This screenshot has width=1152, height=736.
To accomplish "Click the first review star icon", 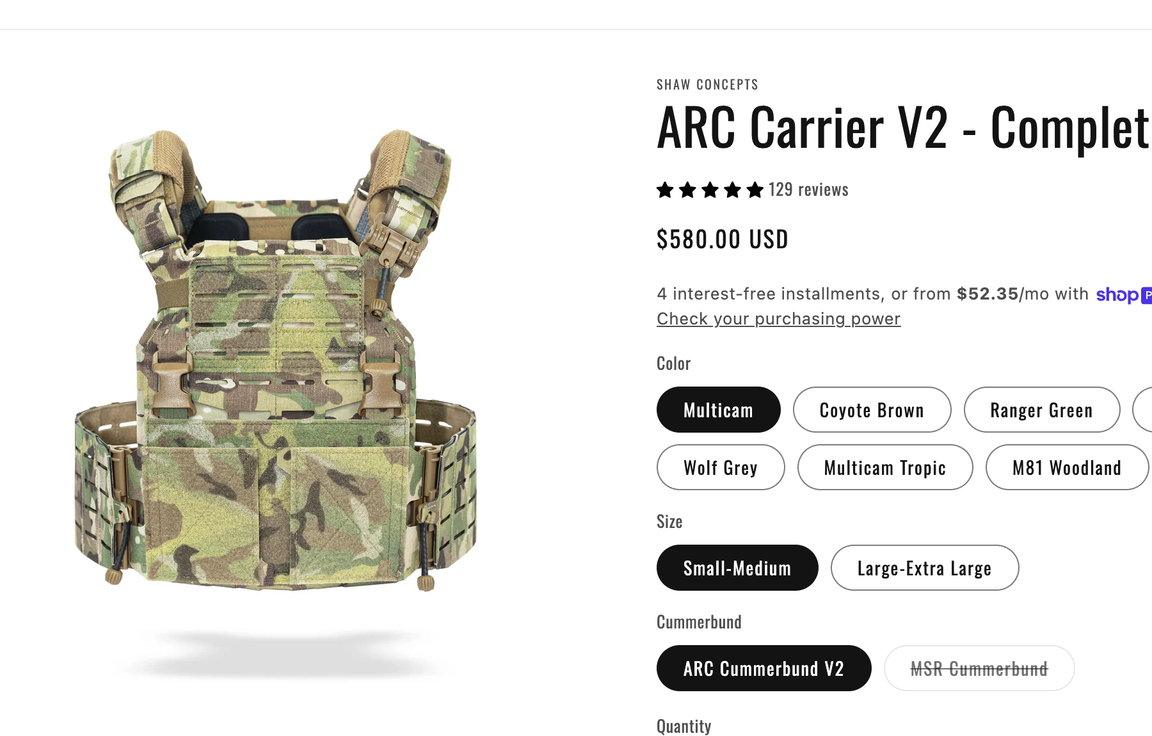I will (665, 190).
